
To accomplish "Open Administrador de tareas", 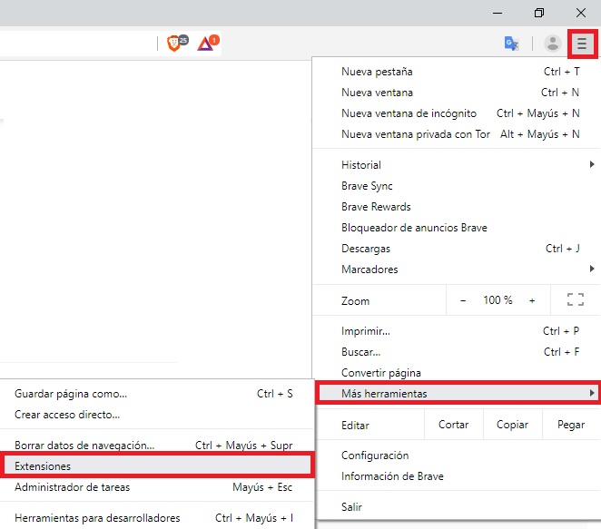I will click(156, 487).
